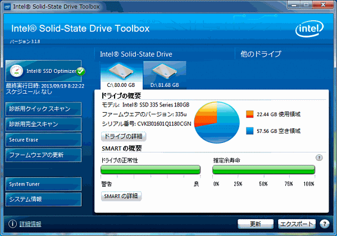This screenshot has width=337, height=236.
Task: Click the SSD Optimizer gauge icon
Action: [x=16, y=71]
